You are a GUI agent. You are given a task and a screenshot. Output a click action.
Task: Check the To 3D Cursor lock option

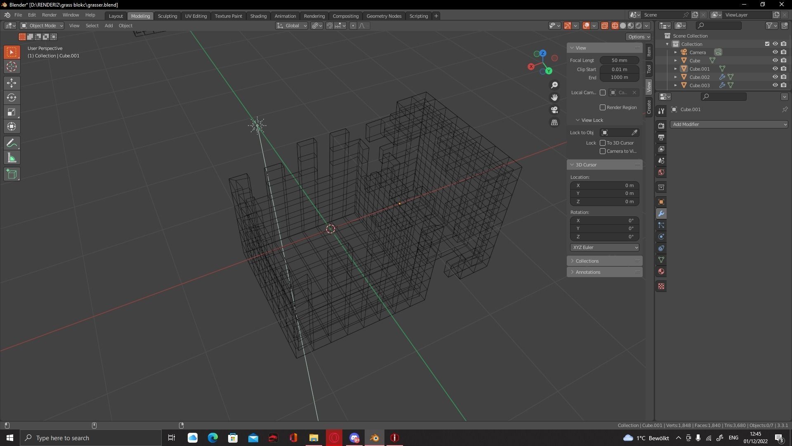point(602,142)
